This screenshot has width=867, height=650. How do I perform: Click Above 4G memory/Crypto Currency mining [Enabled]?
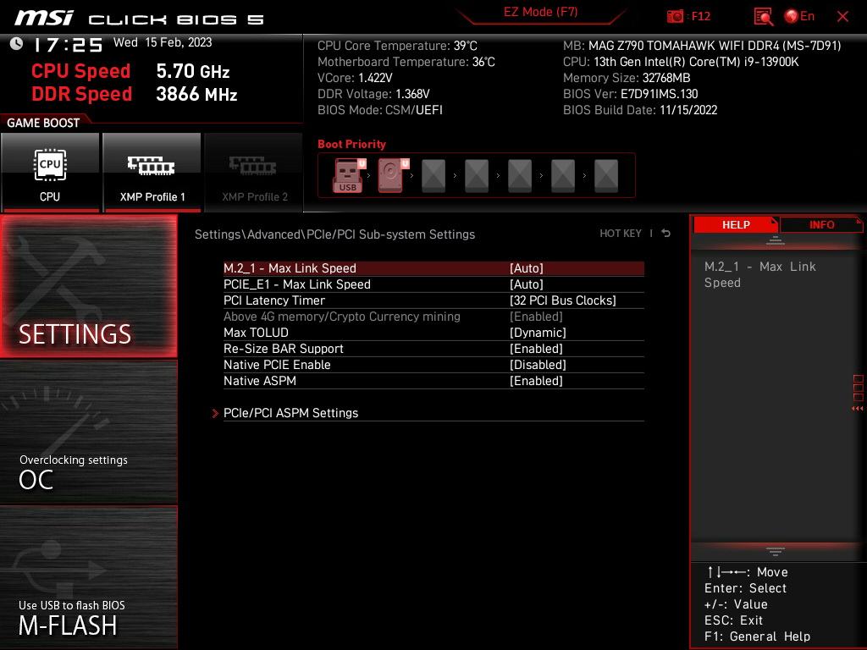433,317
